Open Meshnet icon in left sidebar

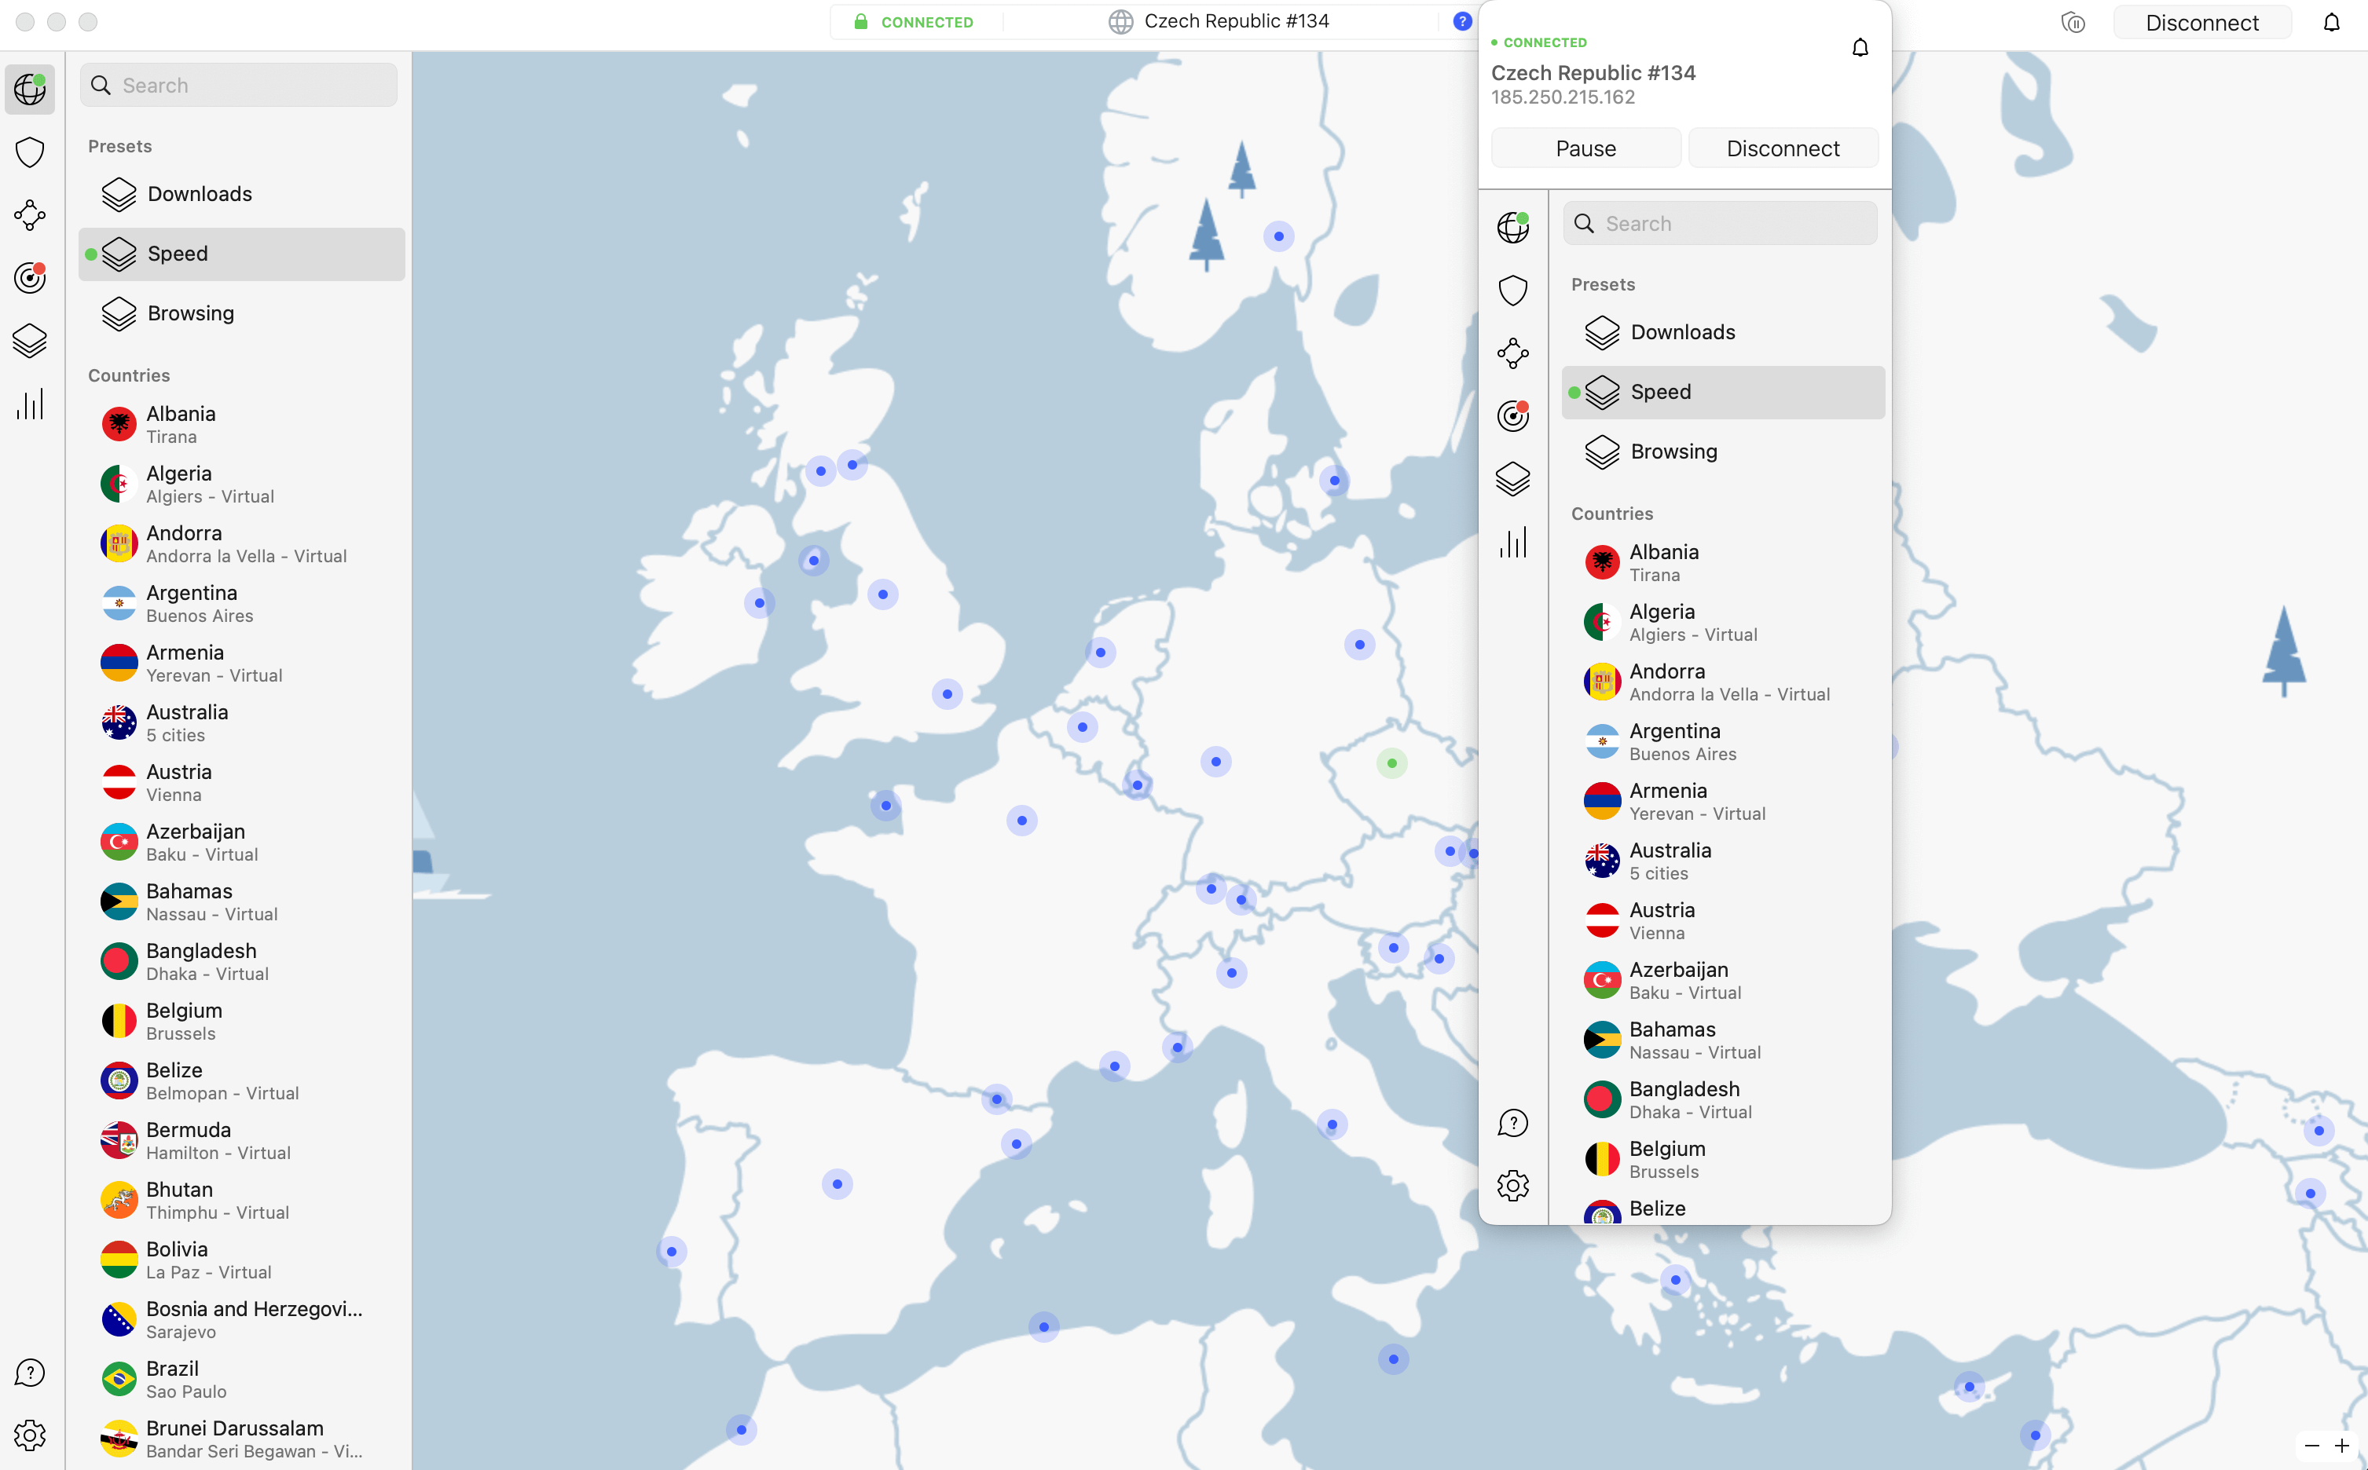pyautogui.click(x=30, y=215)
